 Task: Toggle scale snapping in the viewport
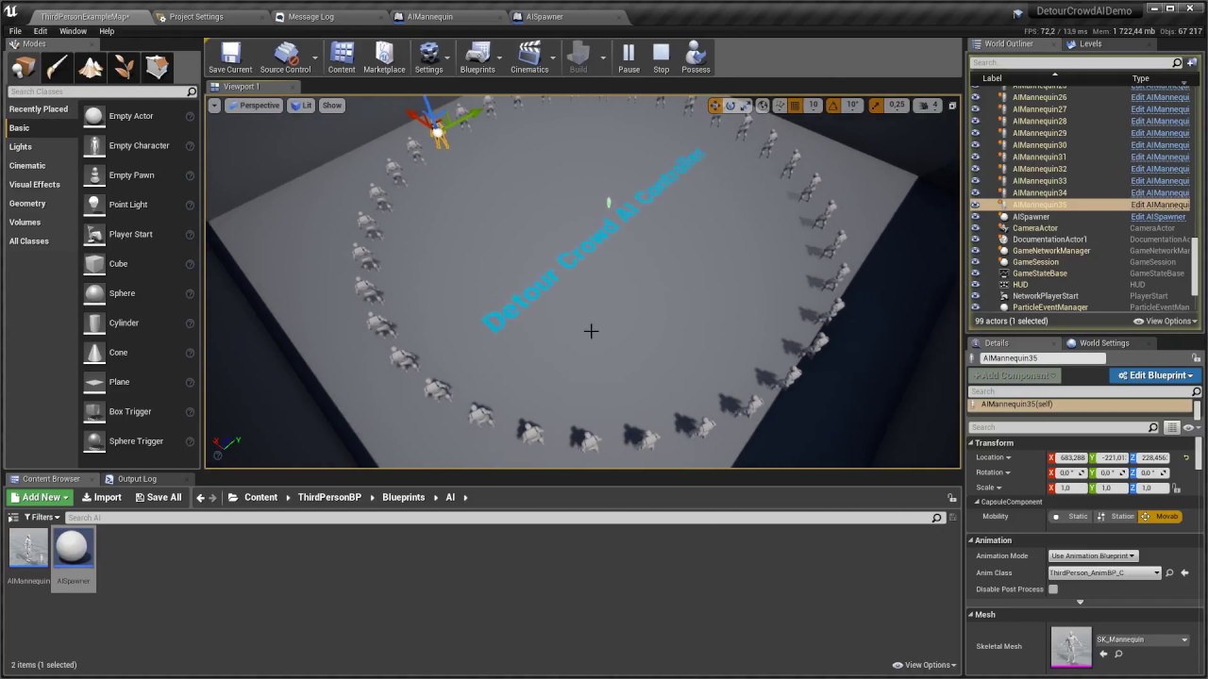[877, 106]
